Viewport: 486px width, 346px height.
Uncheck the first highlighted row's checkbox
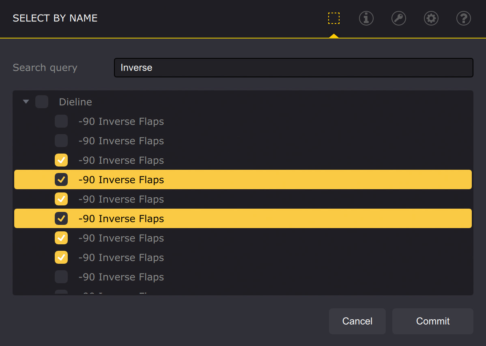point(61,179)
